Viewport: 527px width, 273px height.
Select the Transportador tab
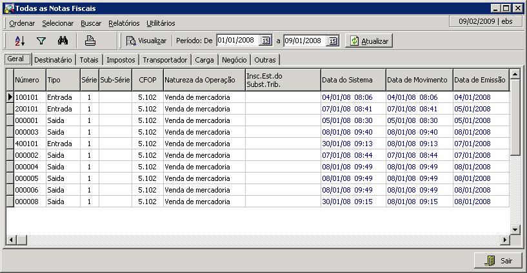point(165,60)
